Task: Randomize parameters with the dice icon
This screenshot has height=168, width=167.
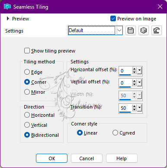Action: [144, 30]
